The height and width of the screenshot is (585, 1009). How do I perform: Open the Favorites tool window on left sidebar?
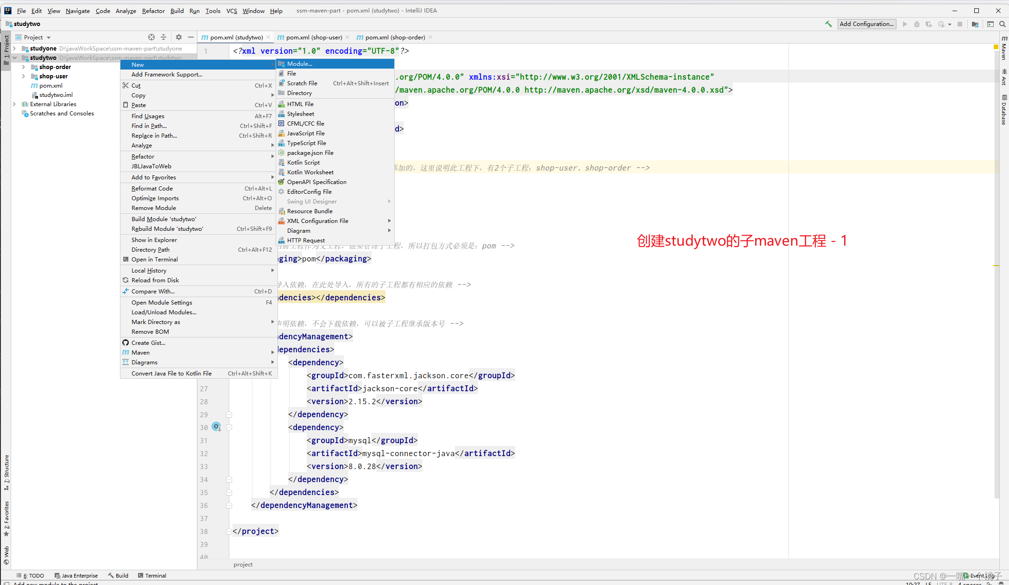[6, 518]
